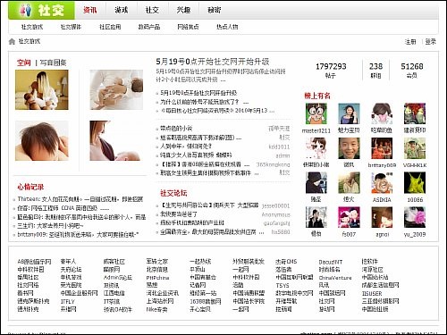This screenshot has height=335, width=447.
Task: Open the 【生死与共网游公会】 forum post
Action: coord(209,205)
